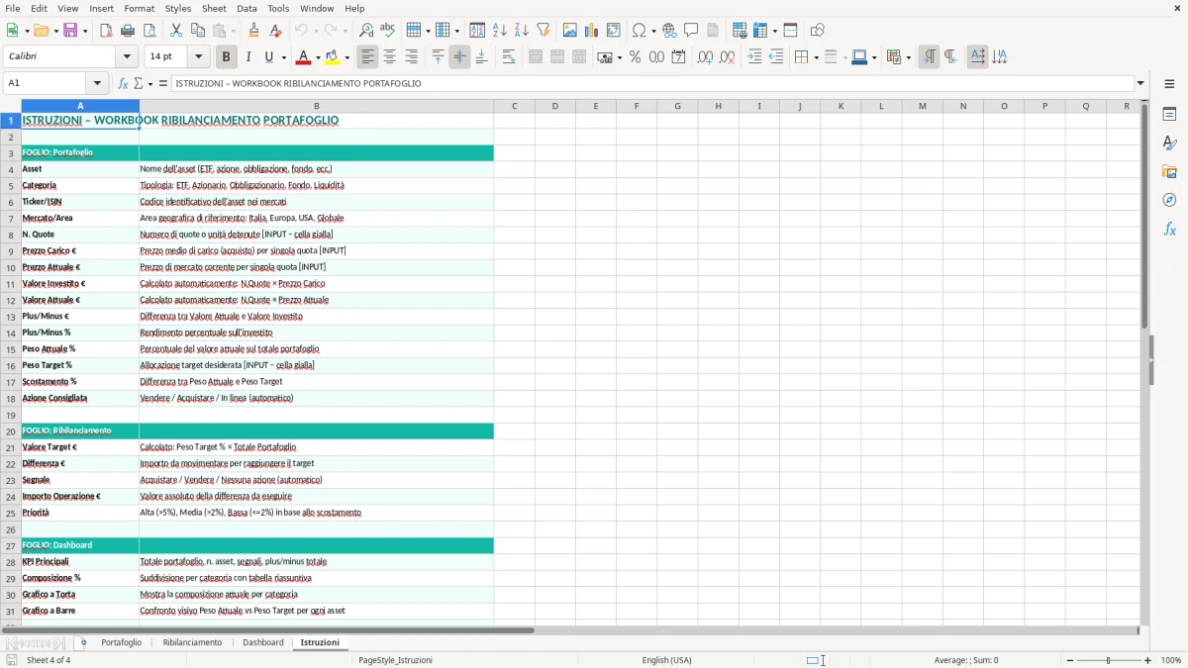1188x668 pixels.
Task: Click Export as PDF icon
Action: [106, 31]
